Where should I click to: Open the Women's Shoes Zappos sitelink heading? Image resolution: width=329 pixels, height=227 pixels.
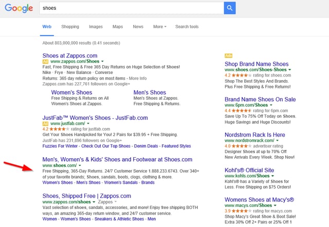coord(71,92)
